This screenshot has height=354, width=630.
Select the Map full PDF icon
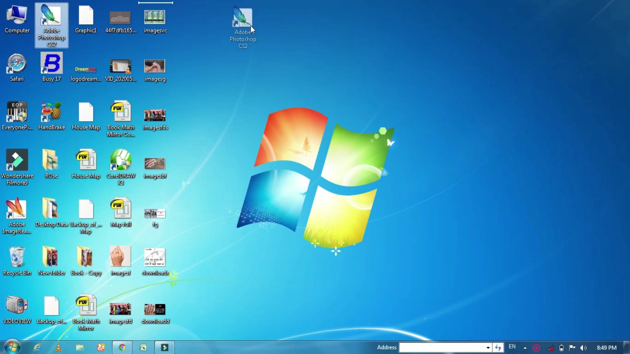pos(121,213)
